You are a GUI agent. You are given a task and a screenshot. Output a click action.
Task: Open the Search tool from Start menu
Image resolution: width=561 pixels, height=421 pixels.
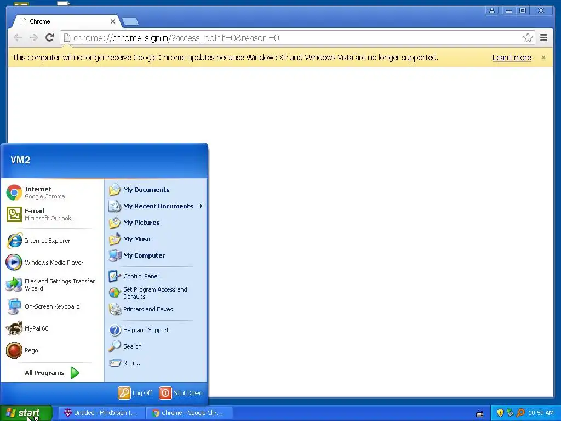156,346
